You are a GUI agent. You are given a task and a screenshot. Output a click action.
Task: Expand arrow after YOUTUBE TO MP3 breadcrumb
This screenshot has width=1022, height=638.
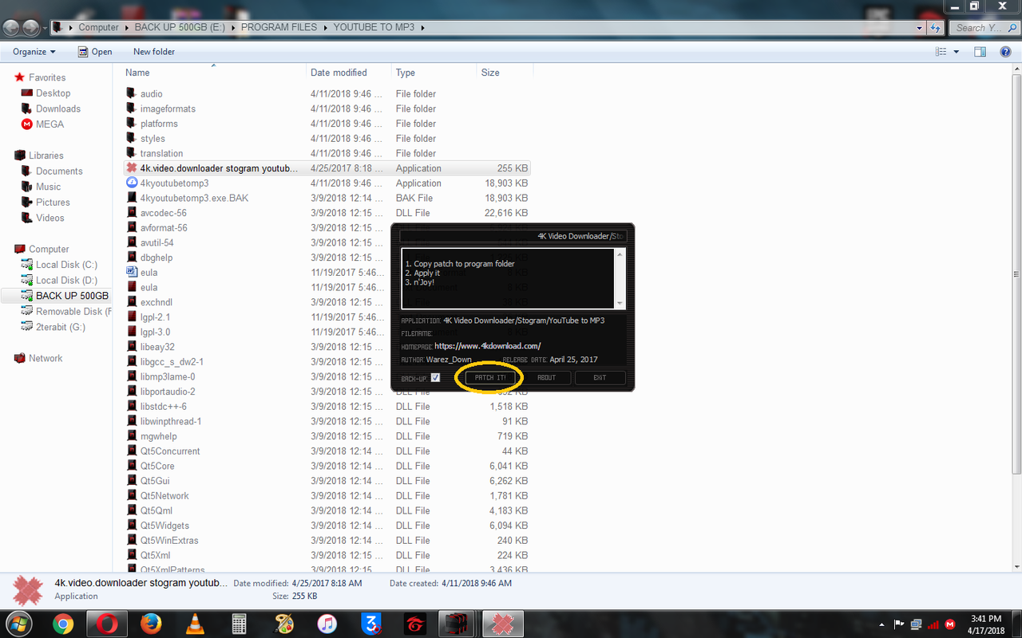422,27
